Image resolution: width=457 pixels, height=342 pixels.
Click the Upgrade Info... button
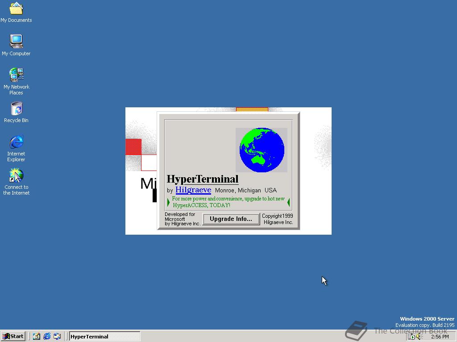pyautogui.click(x=231, y=219)
